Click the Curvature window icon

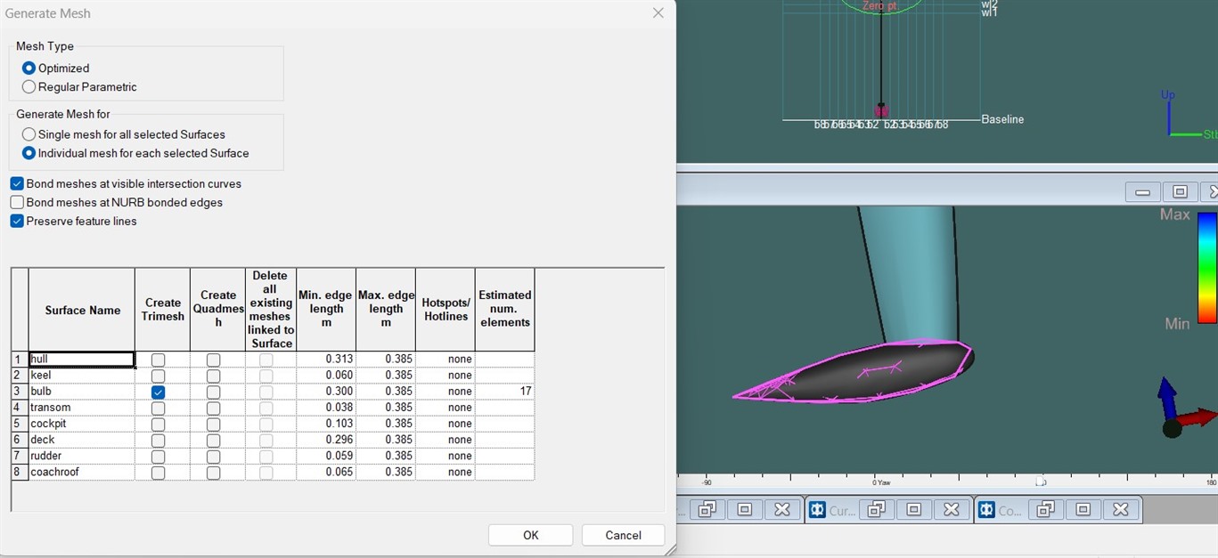(x=817, y=510)
